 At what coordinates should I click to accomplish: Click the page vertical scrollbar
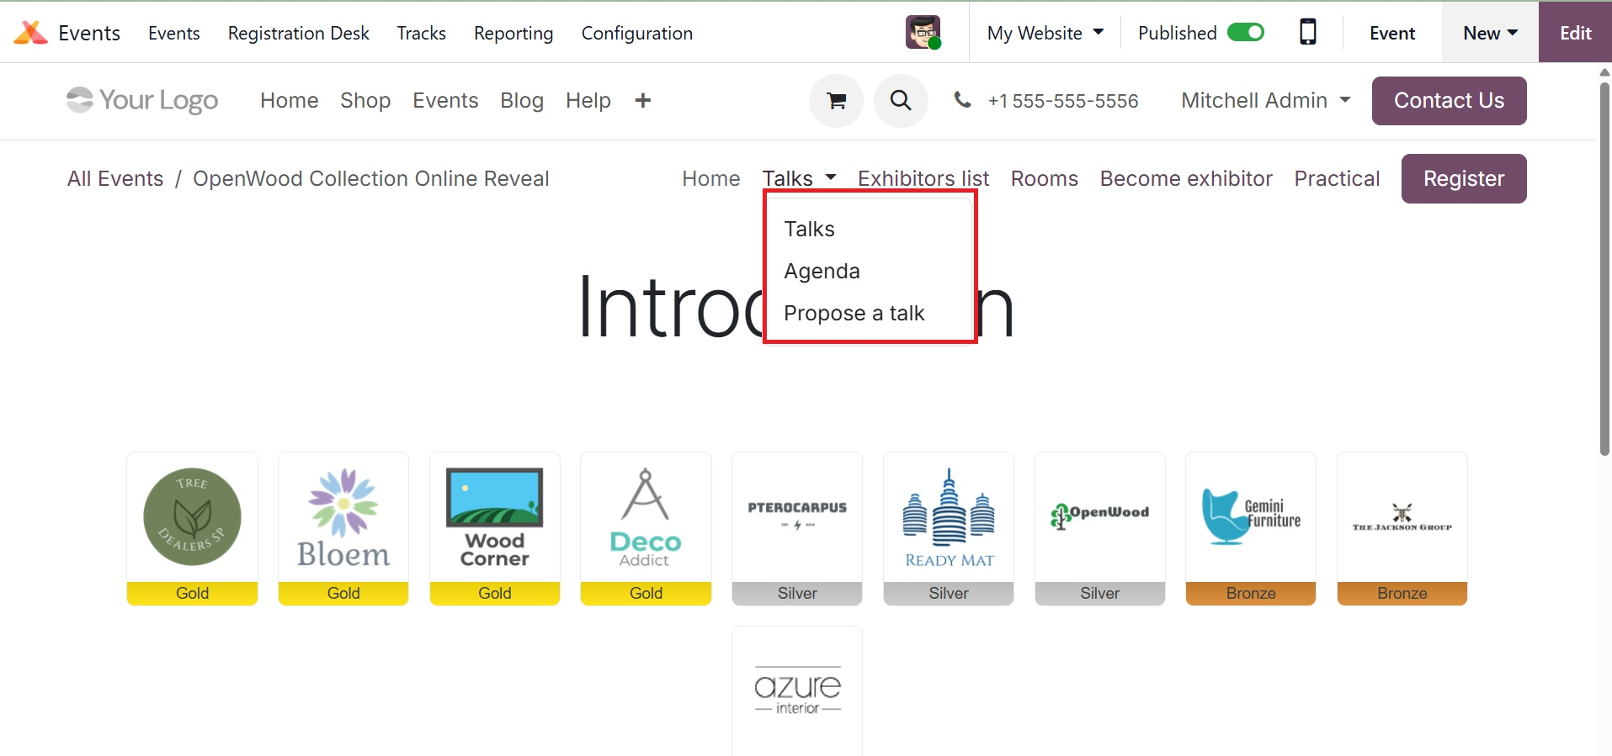coord(1604,269)
